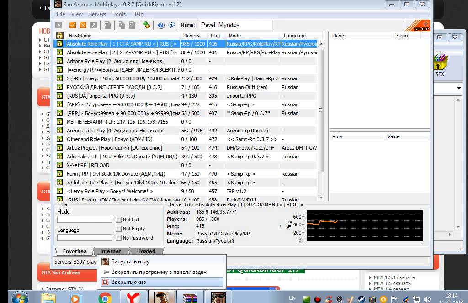Enable the Not Full filter checkbox
468x303 pixels.
[x=118, y=219]
